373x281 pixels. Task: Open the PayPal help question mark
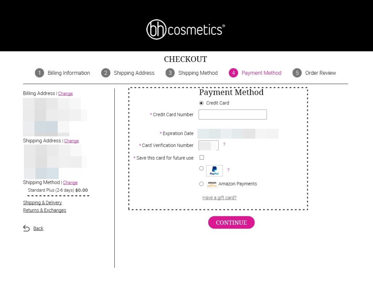[228, 170]
